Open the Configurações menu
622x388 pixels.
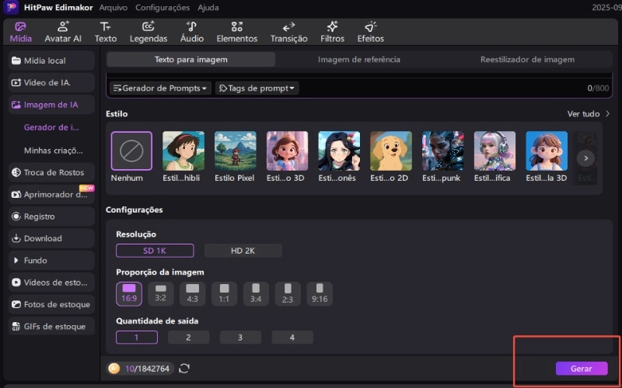tap(162, 8)
